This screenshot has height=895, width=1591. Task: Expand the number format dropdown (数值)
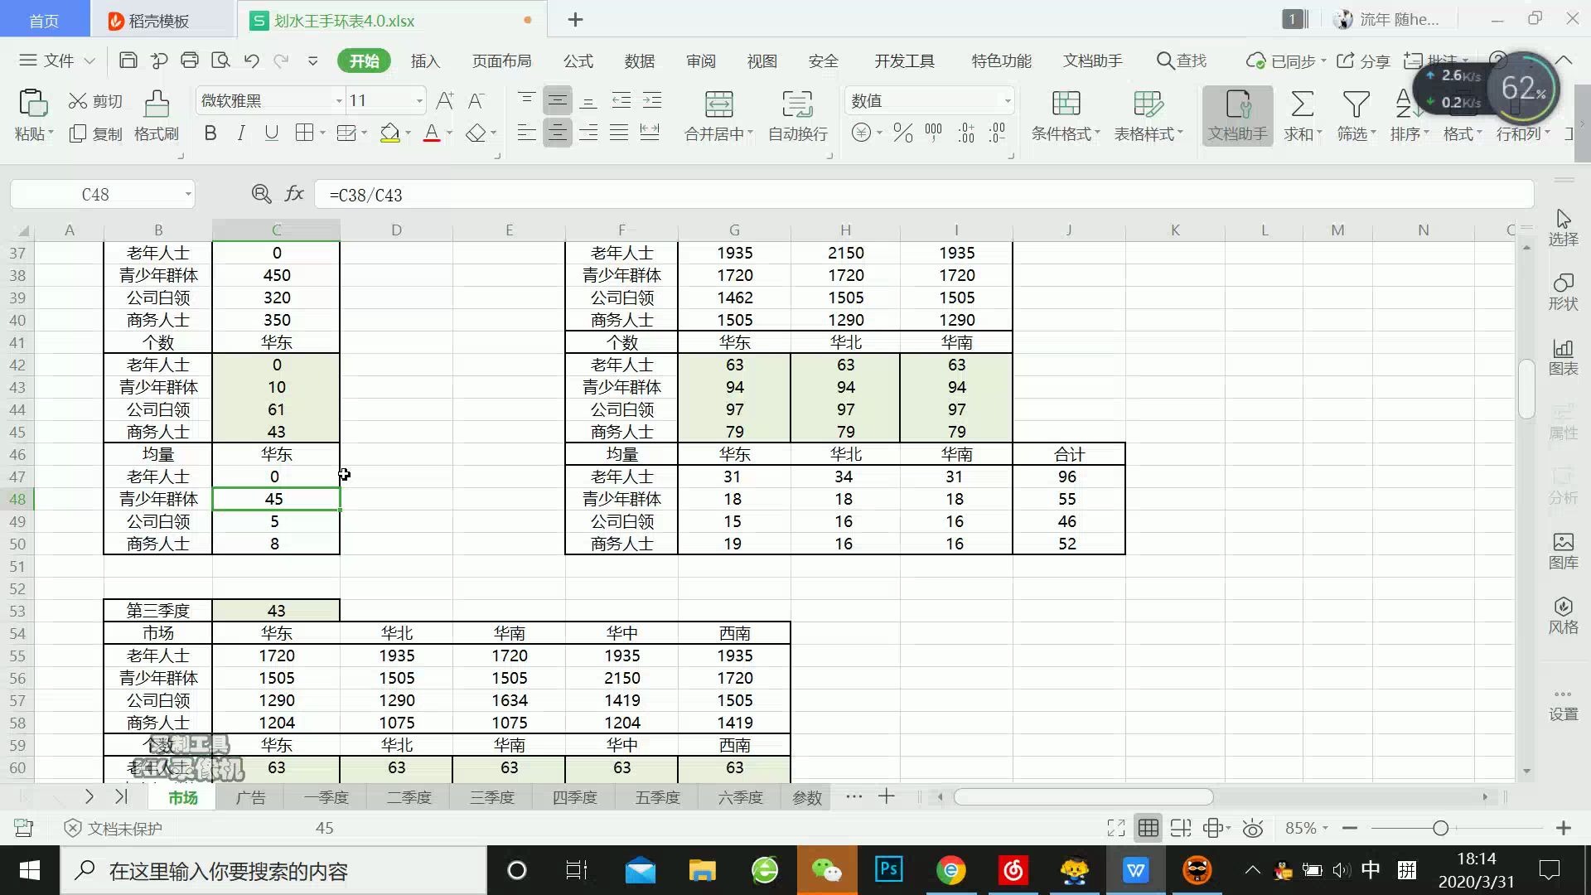click(x=1008, y=101)
